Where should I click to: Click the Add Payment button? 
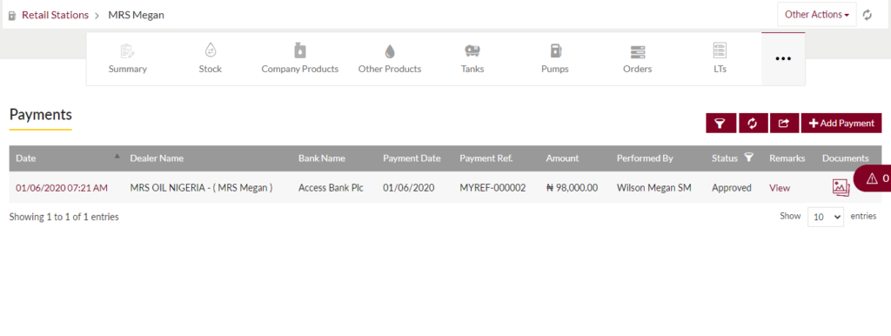[x=841, y=124]
